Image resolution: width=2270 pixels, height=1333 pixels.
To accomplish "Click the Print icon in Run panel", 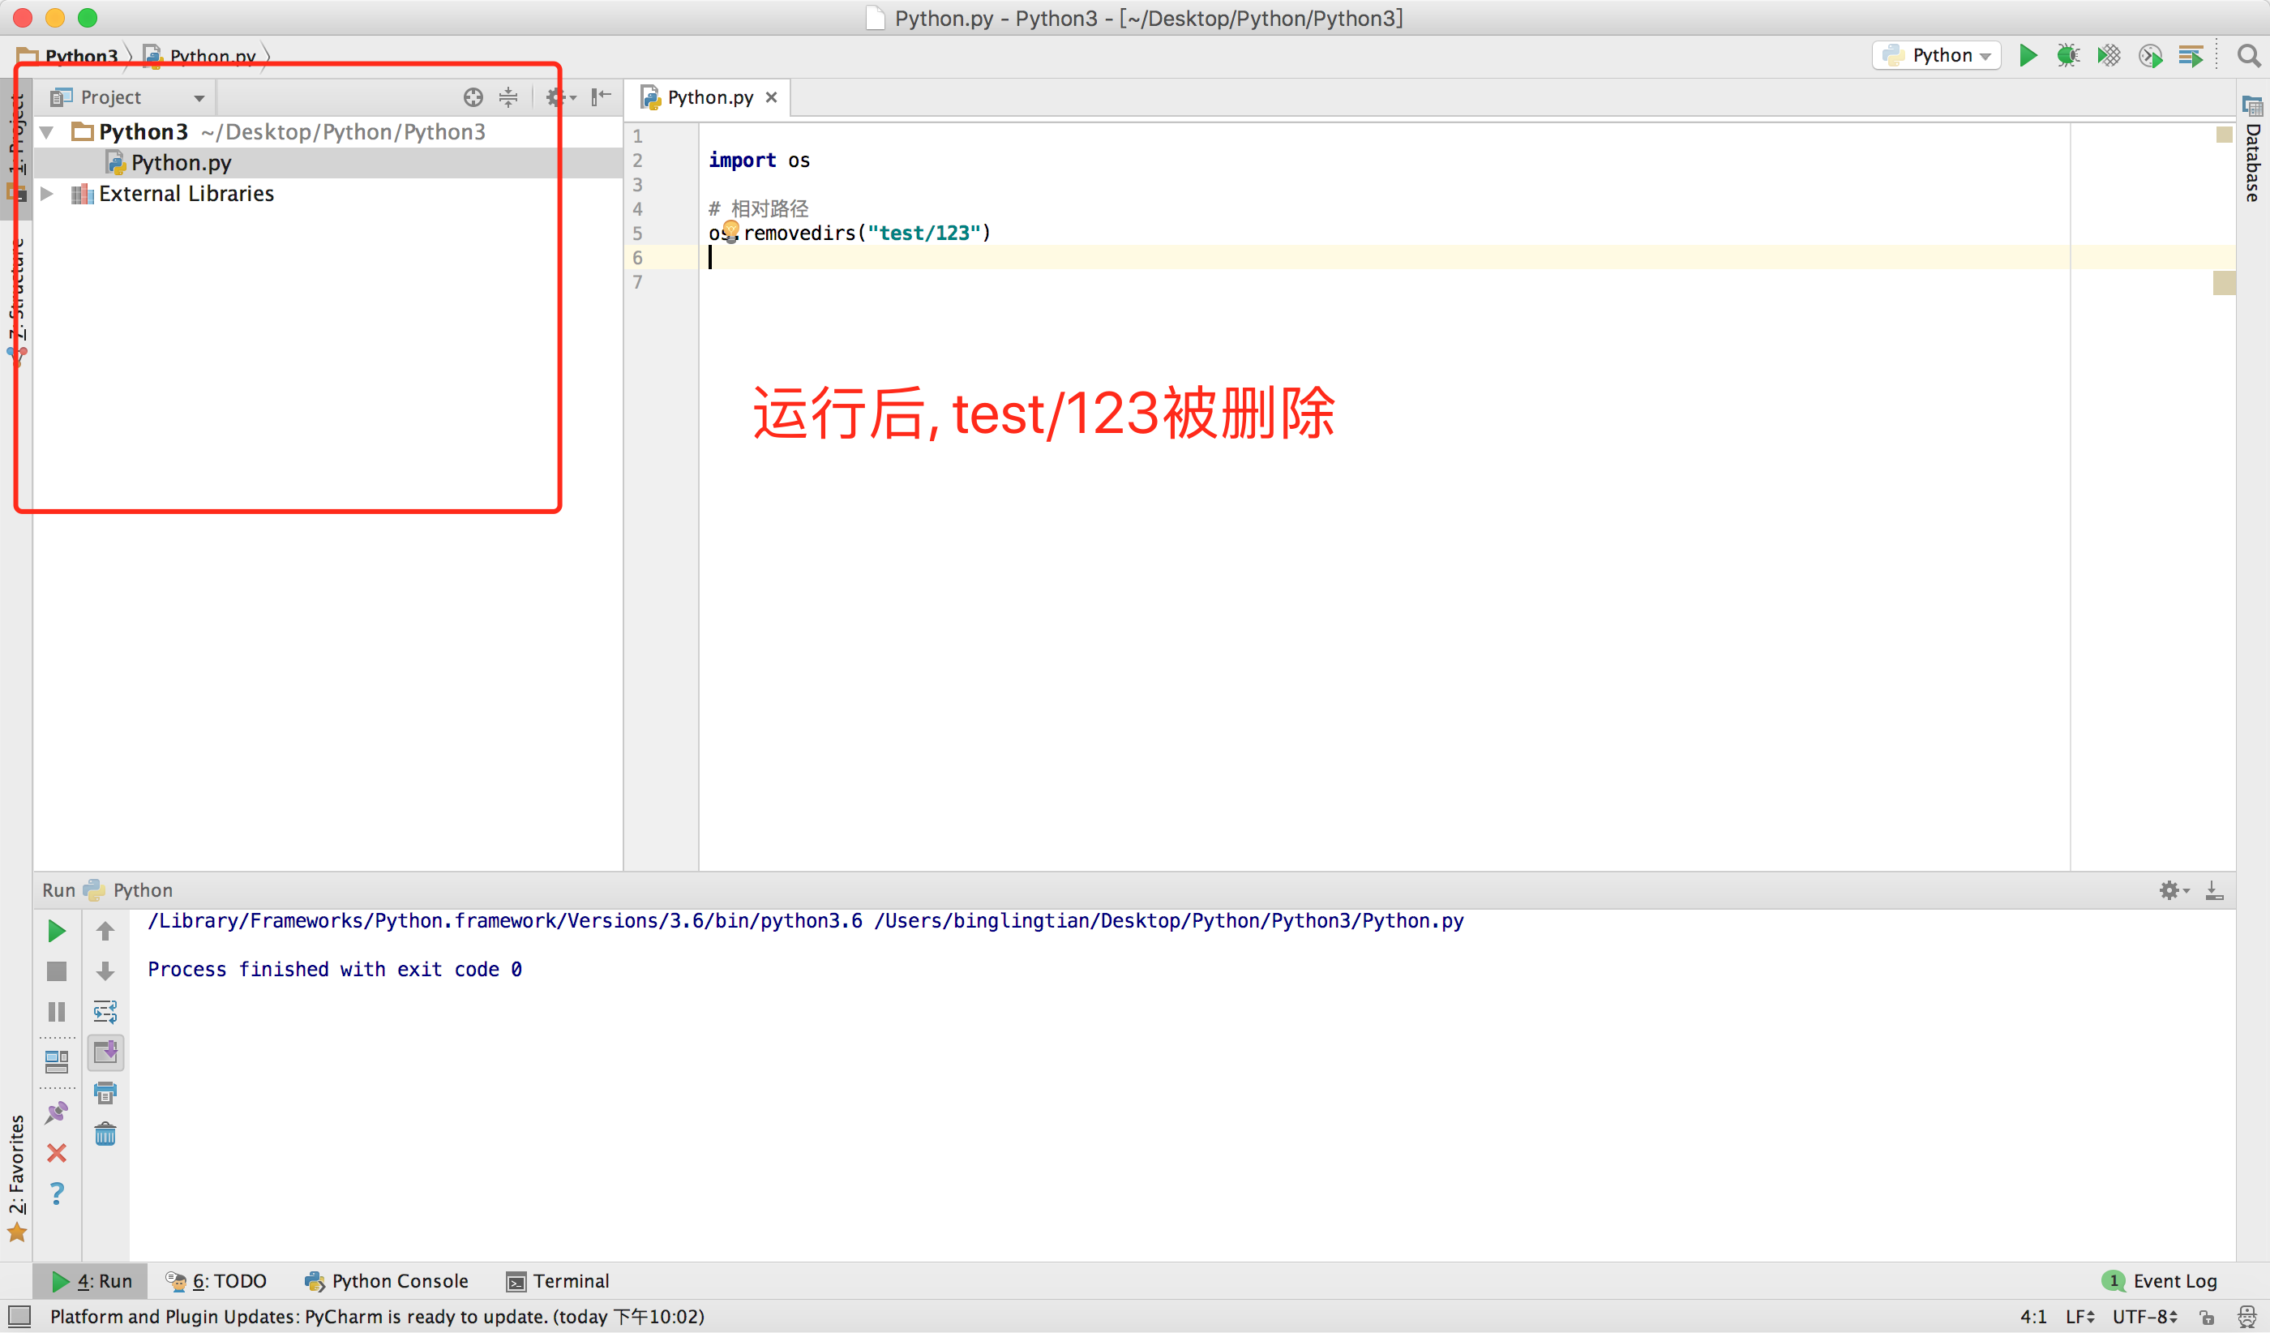I will coord(105,1092).
